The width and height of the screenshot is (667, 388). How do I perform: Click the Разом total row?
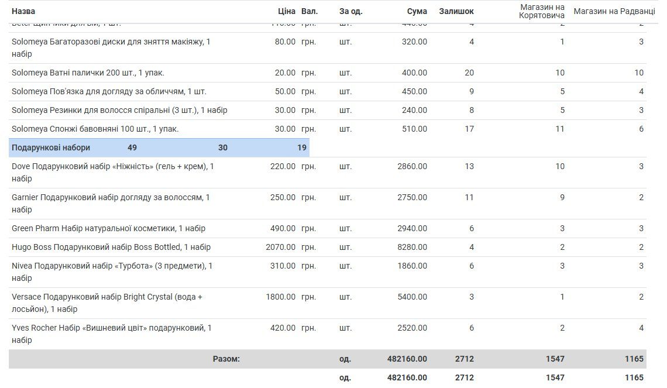point(328,359)
